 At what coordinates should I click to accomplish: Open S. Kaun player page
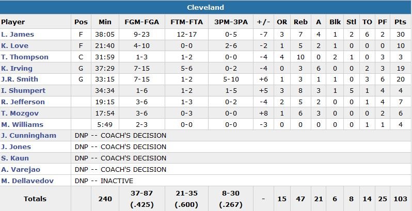15,158
